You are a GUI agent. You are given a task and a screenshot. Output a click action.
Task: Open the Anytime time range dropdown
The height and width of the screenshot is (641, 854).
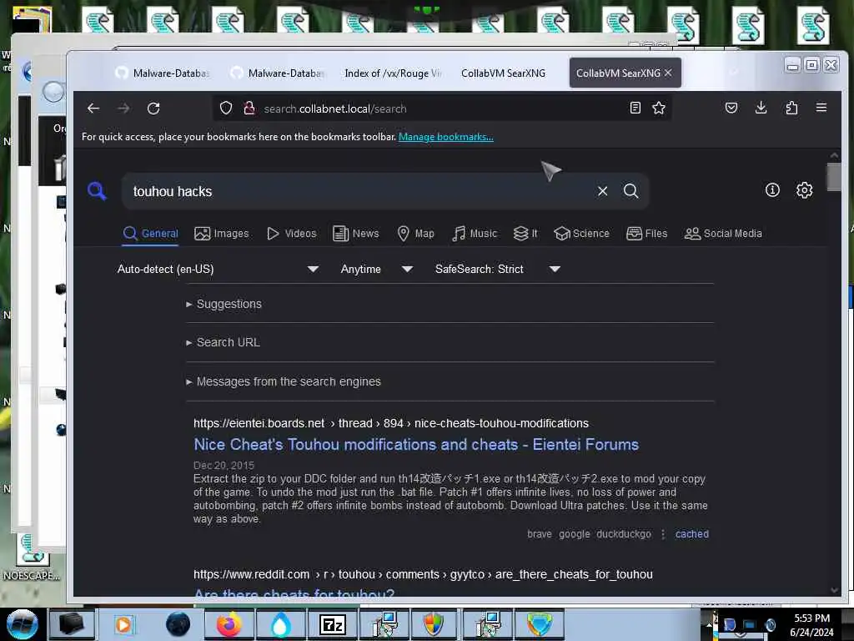pos(376,269)
